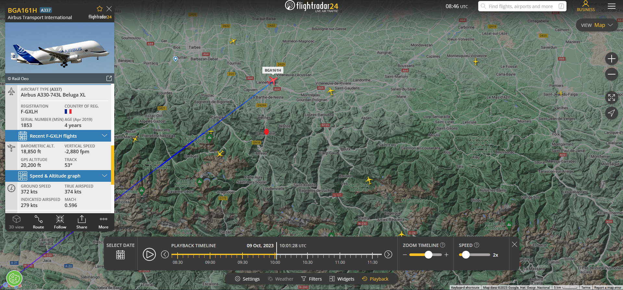Open the Filters menu

311,279
